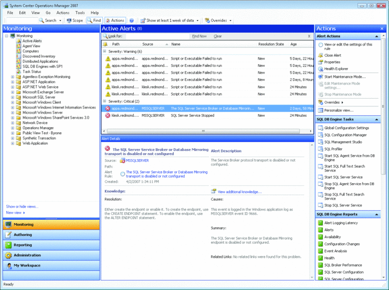Close the Actions pane with X
Image resolution: width=389 pixels, height=290 pixels.
tap(382, 29)
